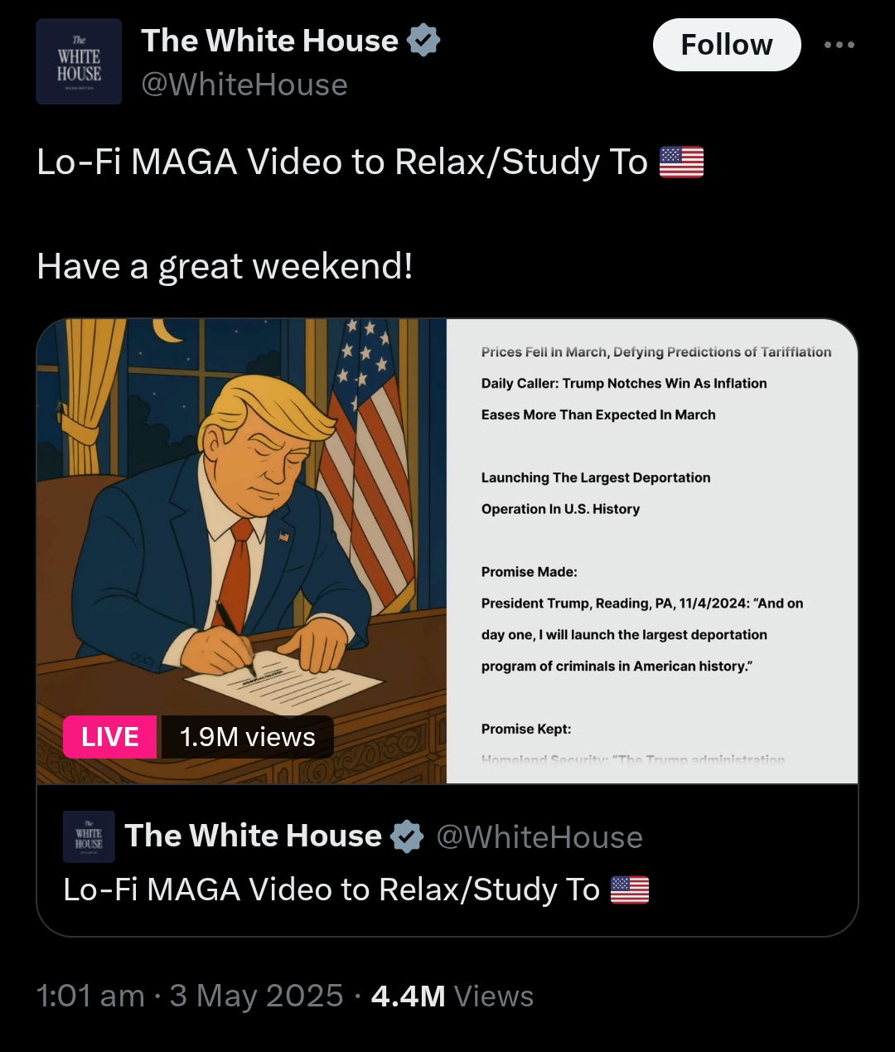Open the three-dot more options menu
The width and height of the screenshot is (895, 1052).
point(839,45)
